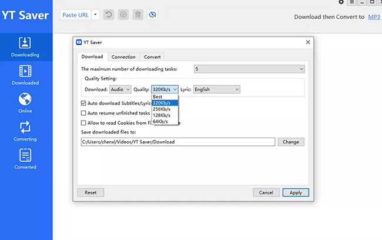382x240 pixels.
Task: Select Best in quality list
Action: (x=165, y=97)
